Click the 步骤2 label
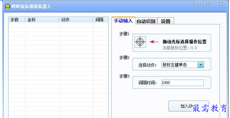Screen dimensions: 230x118 coord(124,58)
